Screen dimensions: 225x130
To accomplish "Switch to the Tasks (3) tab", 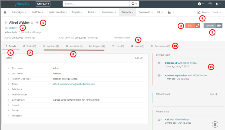I will (x=29, y=46).
